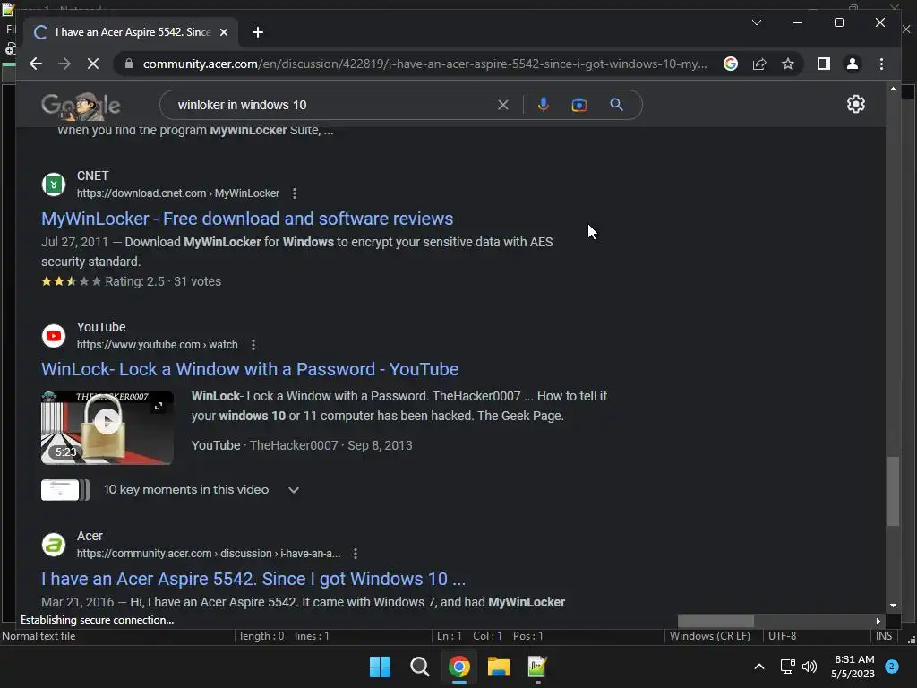Image resolution: width=917 pixels, height=688 pixels.
Task: Click the community.acer.com breadcrumb URL
Action: click(208, 554)
